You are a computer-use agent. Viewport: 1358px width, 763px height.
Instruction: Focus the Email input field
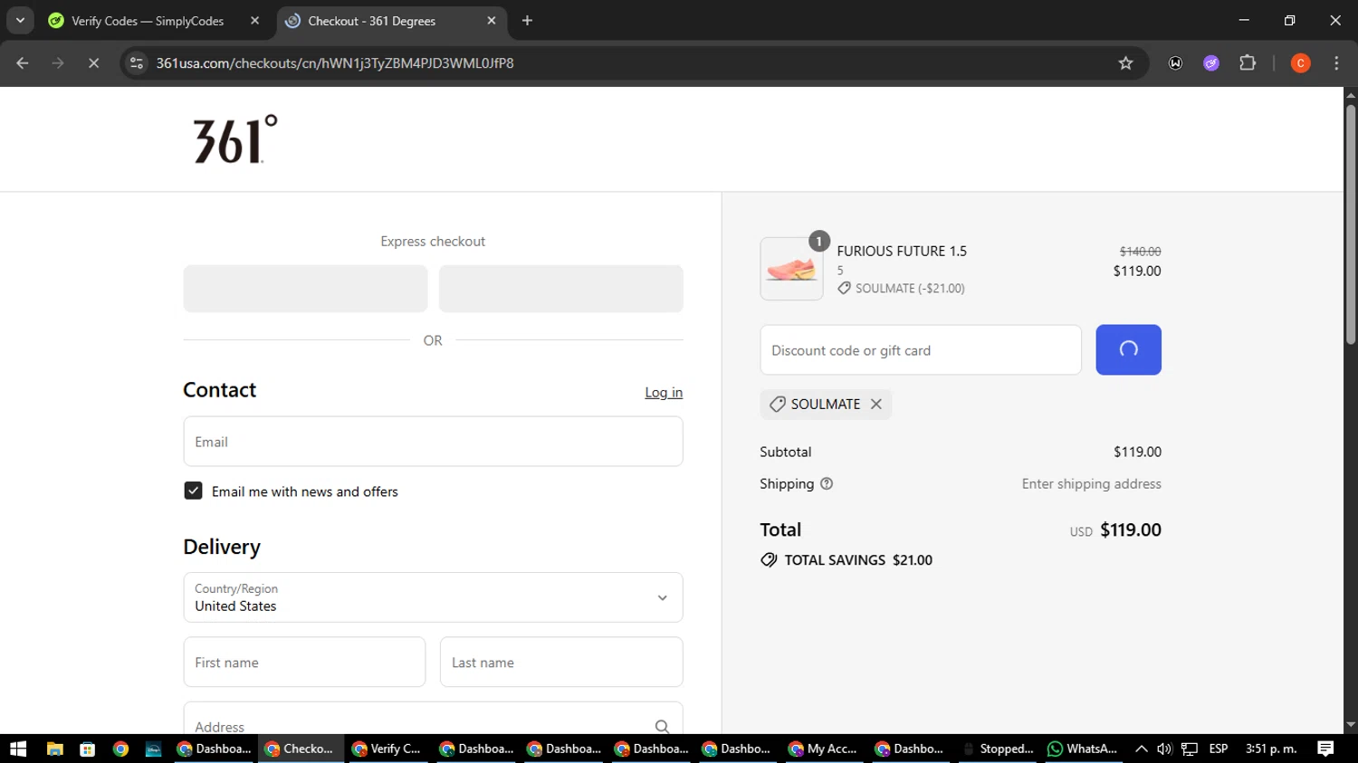(x=433, y=442)
